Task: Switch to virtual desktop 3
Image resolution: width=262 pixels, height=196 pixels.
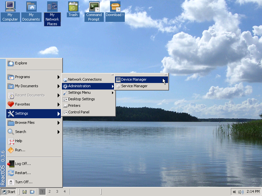Action: 57,192
